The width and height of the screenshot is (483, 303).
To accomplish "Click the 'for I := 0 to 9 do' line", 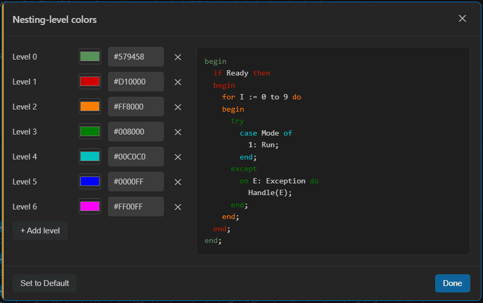I will 262,97.
